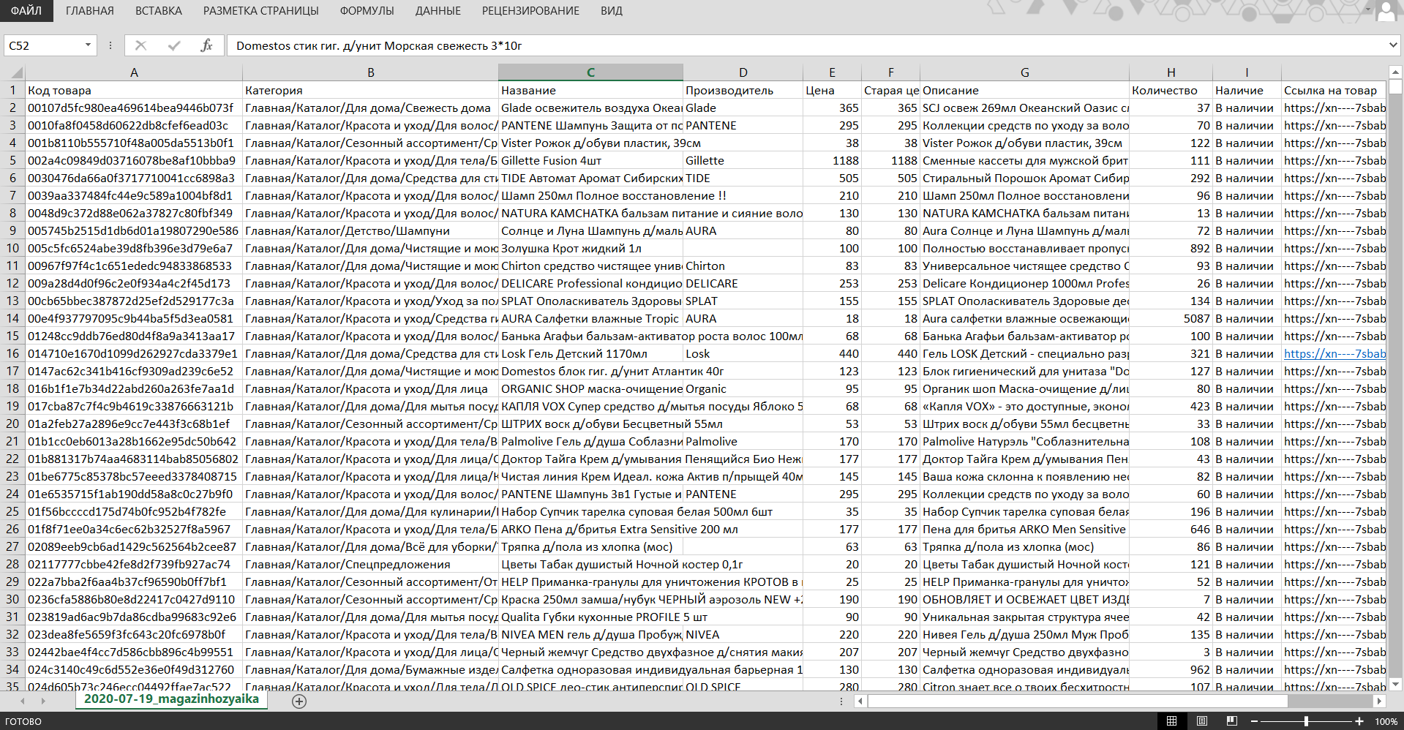
Task: Open the Insert Function fx icon
Action: click(206, 45)
